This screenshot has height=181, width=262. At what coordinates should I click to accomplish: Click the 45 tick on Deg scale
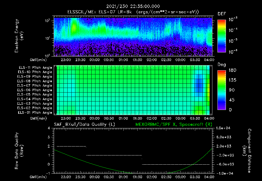click(232, 100)
